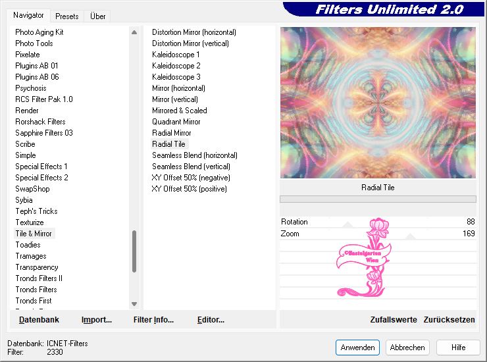
Task: Select the Kaleidoscope 3 filter
Action: coord(176,77)
